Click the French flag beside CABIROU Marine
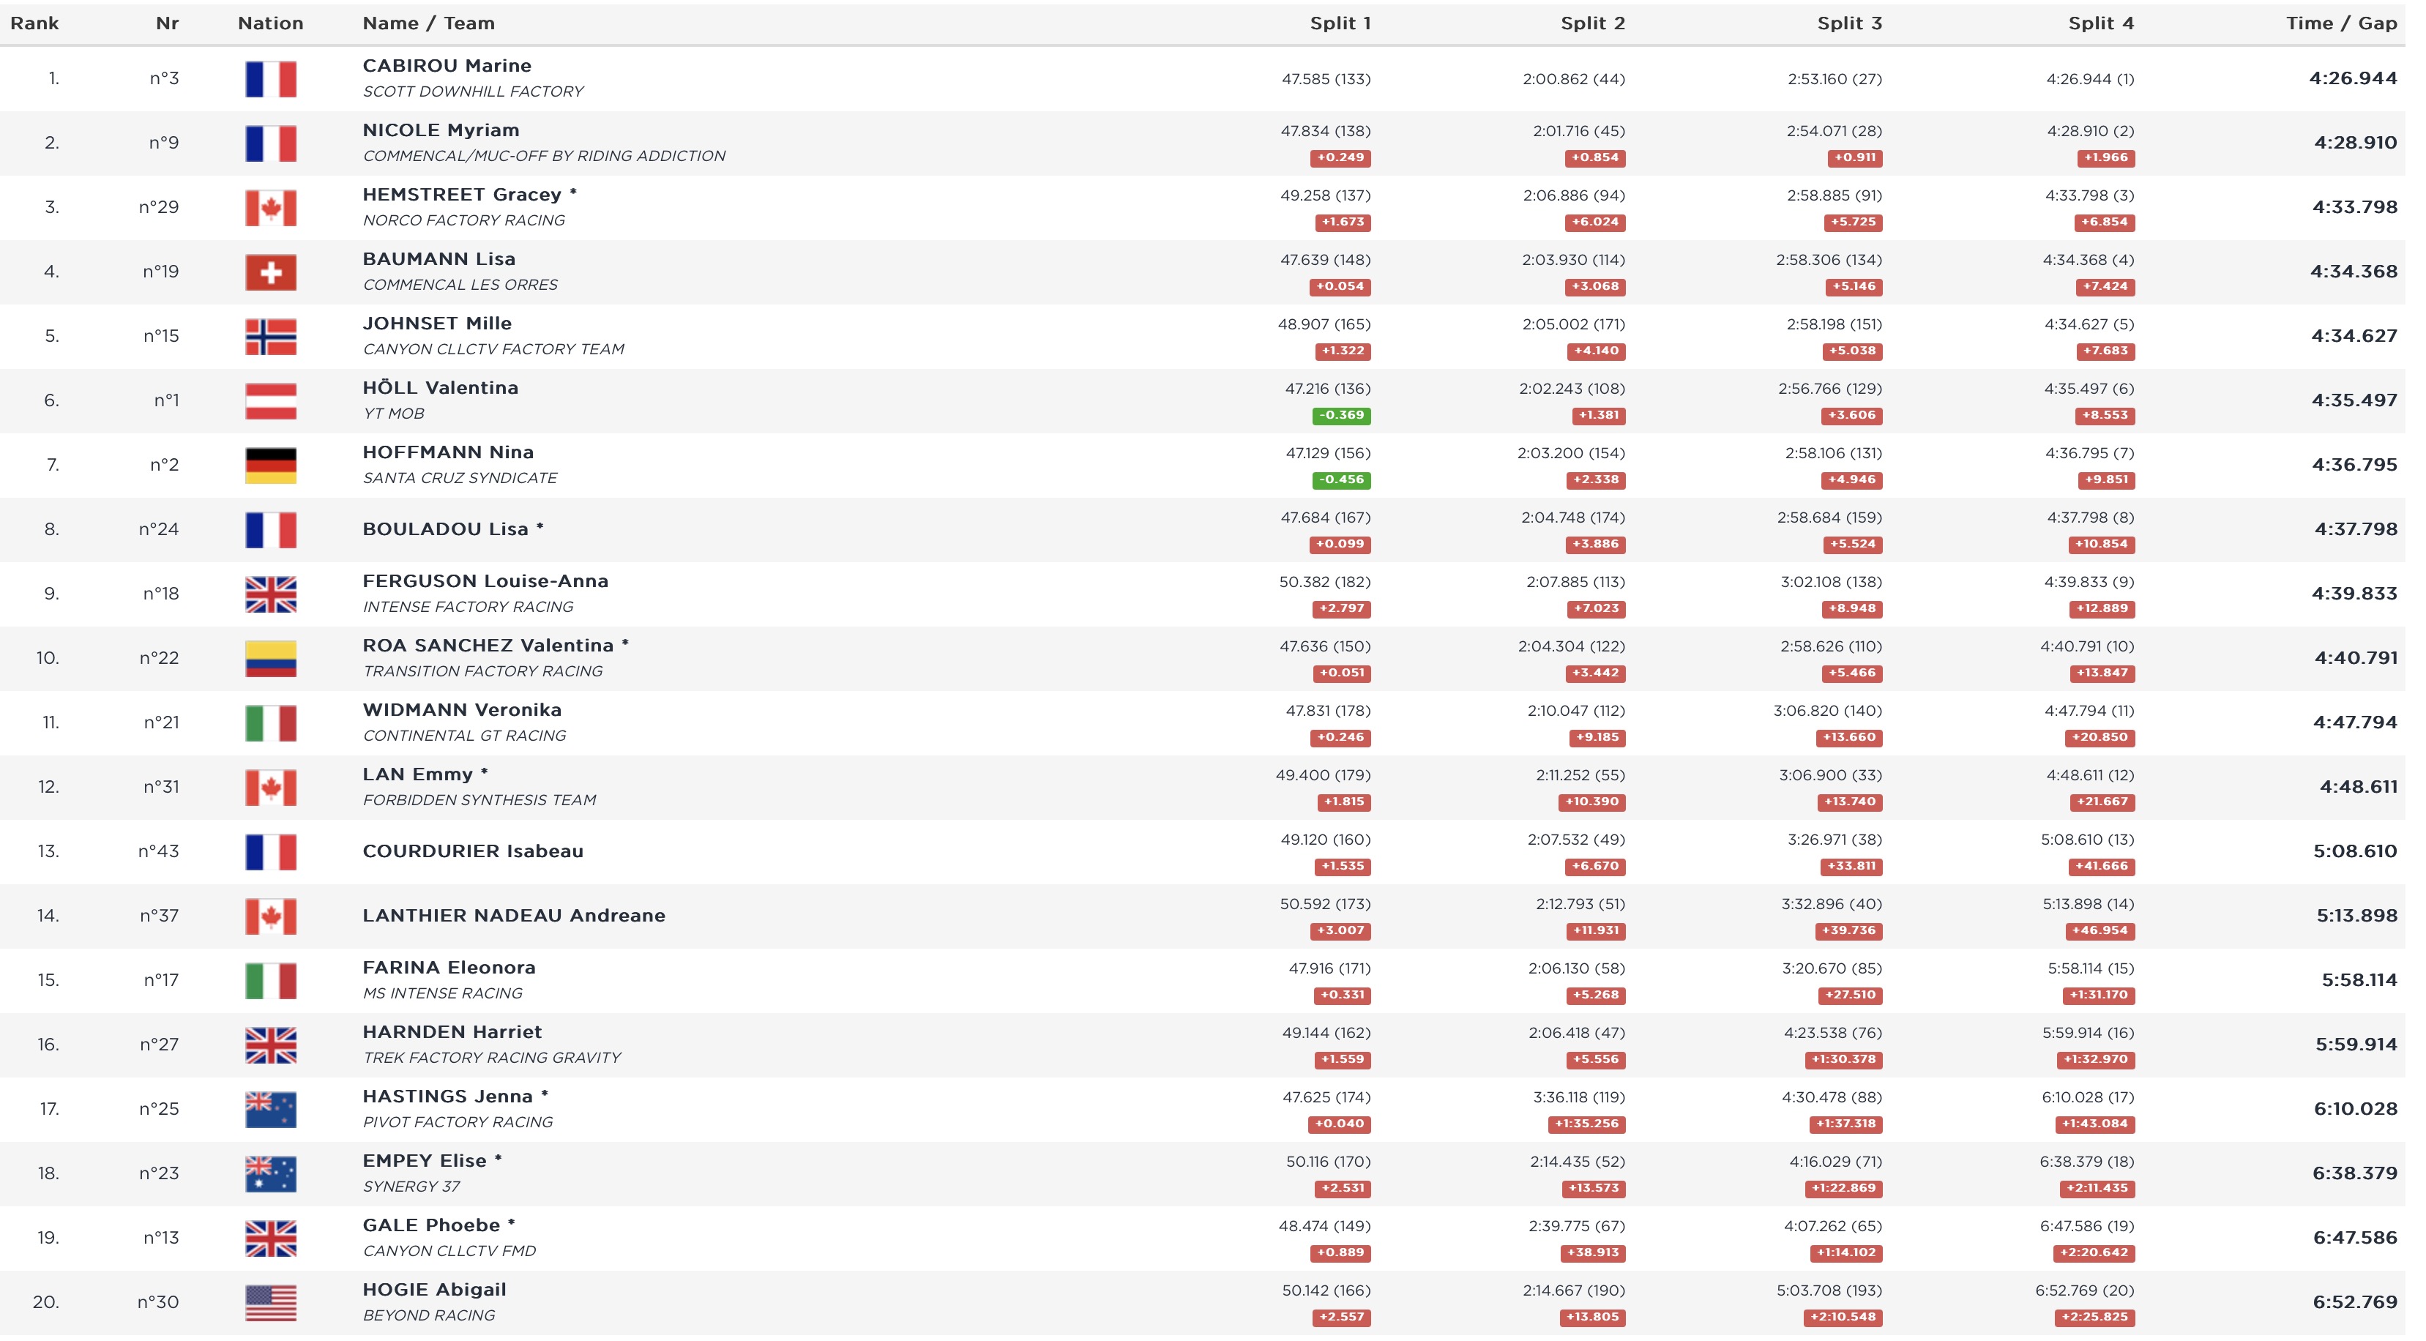Image resolution: width=2426 pixels, height=1341 pixels. coord(273,79)
